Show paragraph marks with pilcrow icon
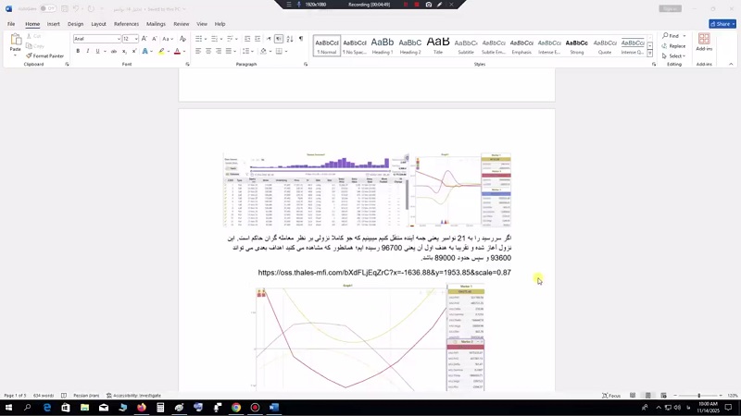The width and height of the screenshot is (741, 416). coord(301,39)
